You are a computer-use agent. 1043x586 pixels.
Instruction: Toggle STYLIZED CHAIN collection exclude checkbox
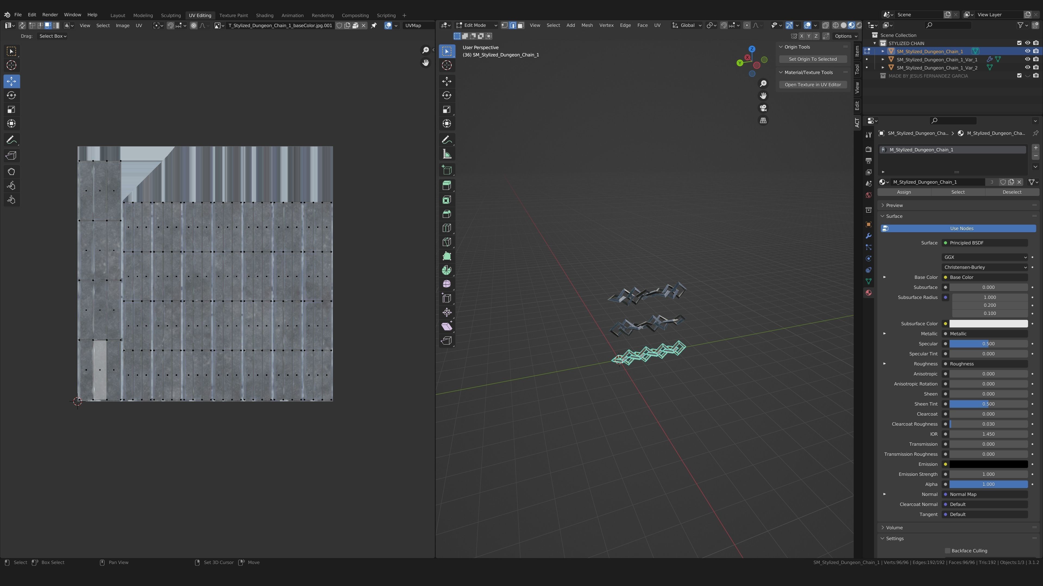[x=1019, y=43]
